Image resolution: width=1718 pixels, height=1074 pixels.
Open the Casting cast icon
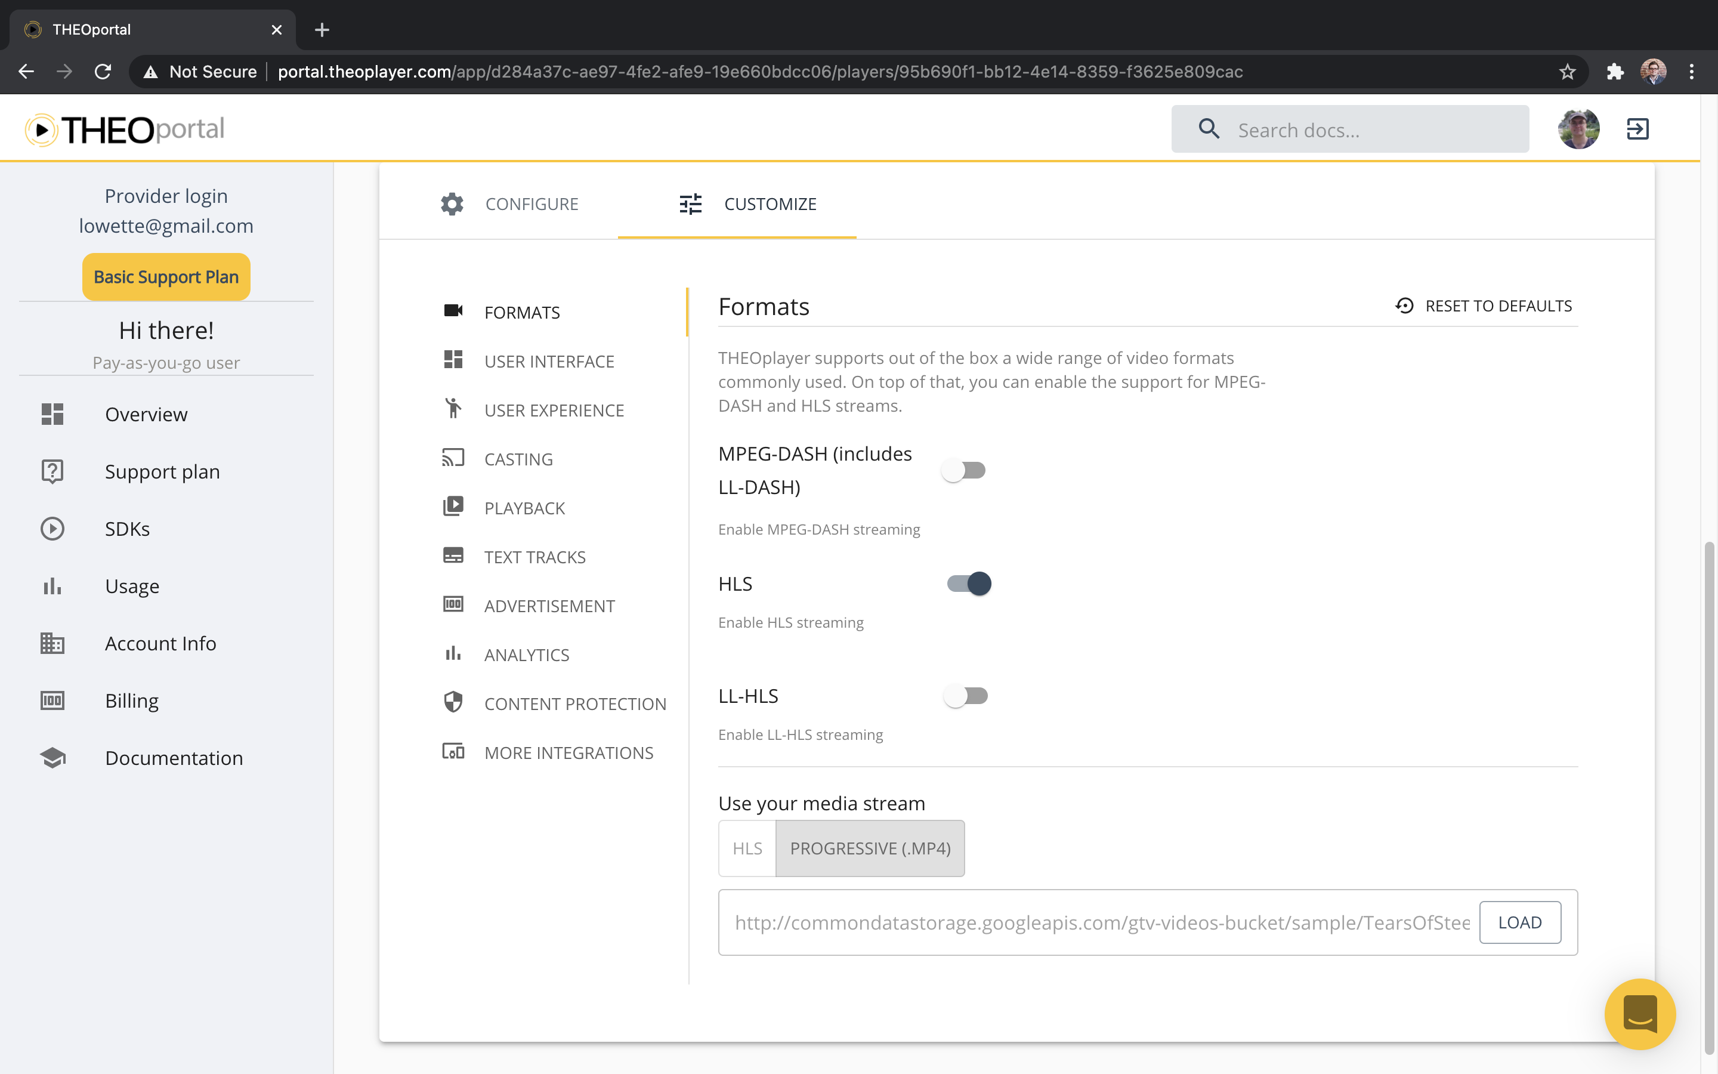(453, 458)
